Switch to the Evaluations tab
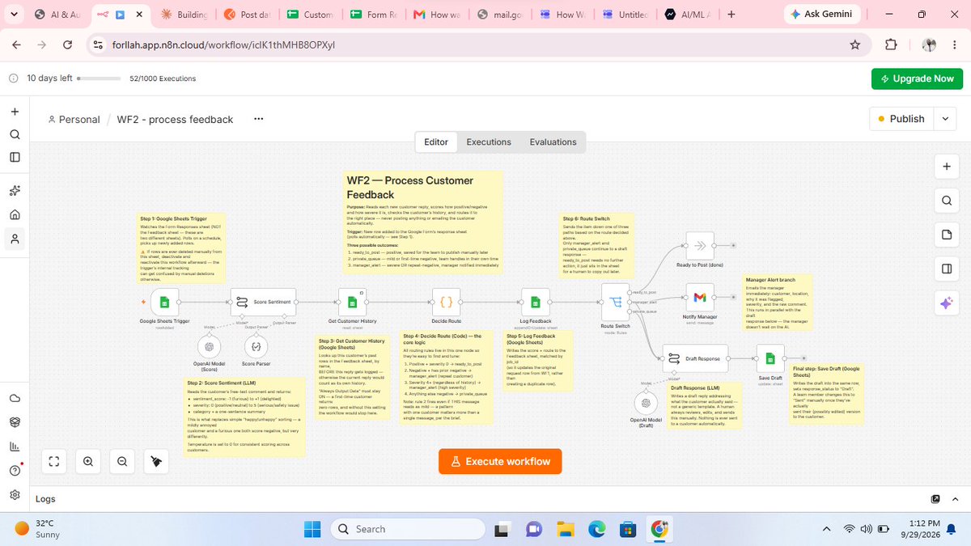 coord(553,142)
